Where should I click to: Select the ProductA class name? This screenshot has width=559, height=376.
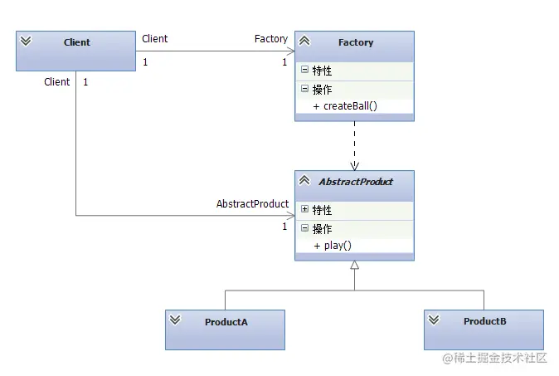(x=226, y=321)
